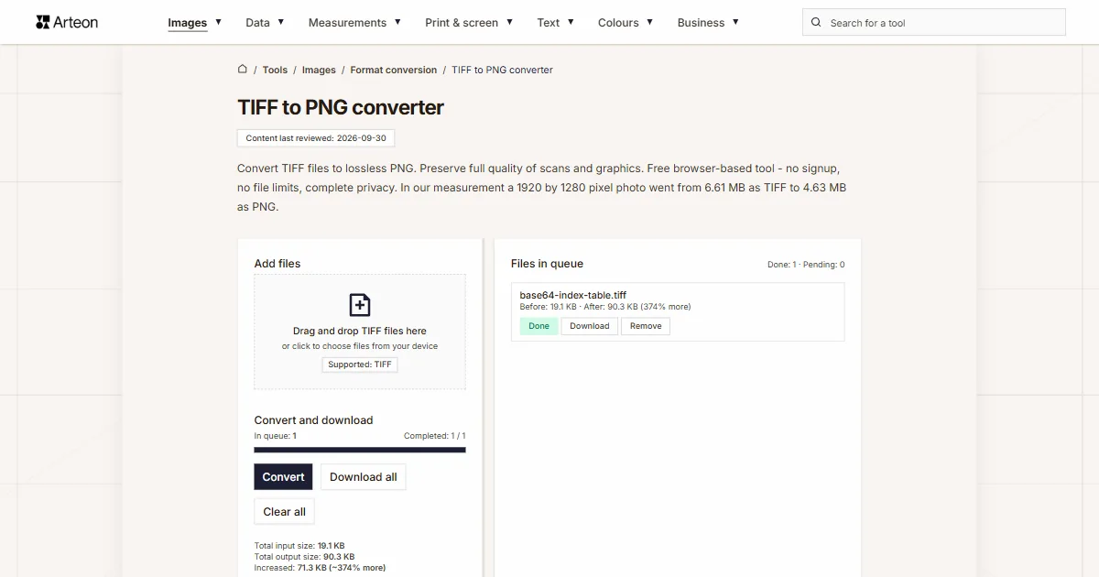Click the TIFF to PNG converter heading
The height and width of the screenshot is (577, 1099).
pos(341,107)
